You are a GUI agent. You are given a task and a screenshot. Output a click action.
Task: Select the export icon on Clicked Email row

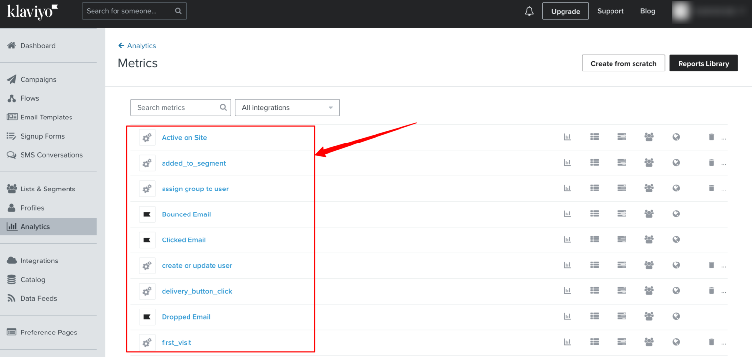click(622, 239)
